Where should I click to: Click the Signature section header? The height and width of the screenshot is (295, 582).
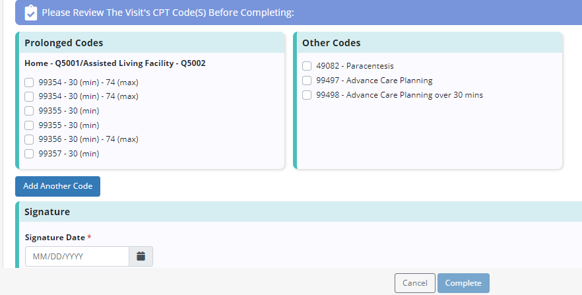[x=47, y=212]
